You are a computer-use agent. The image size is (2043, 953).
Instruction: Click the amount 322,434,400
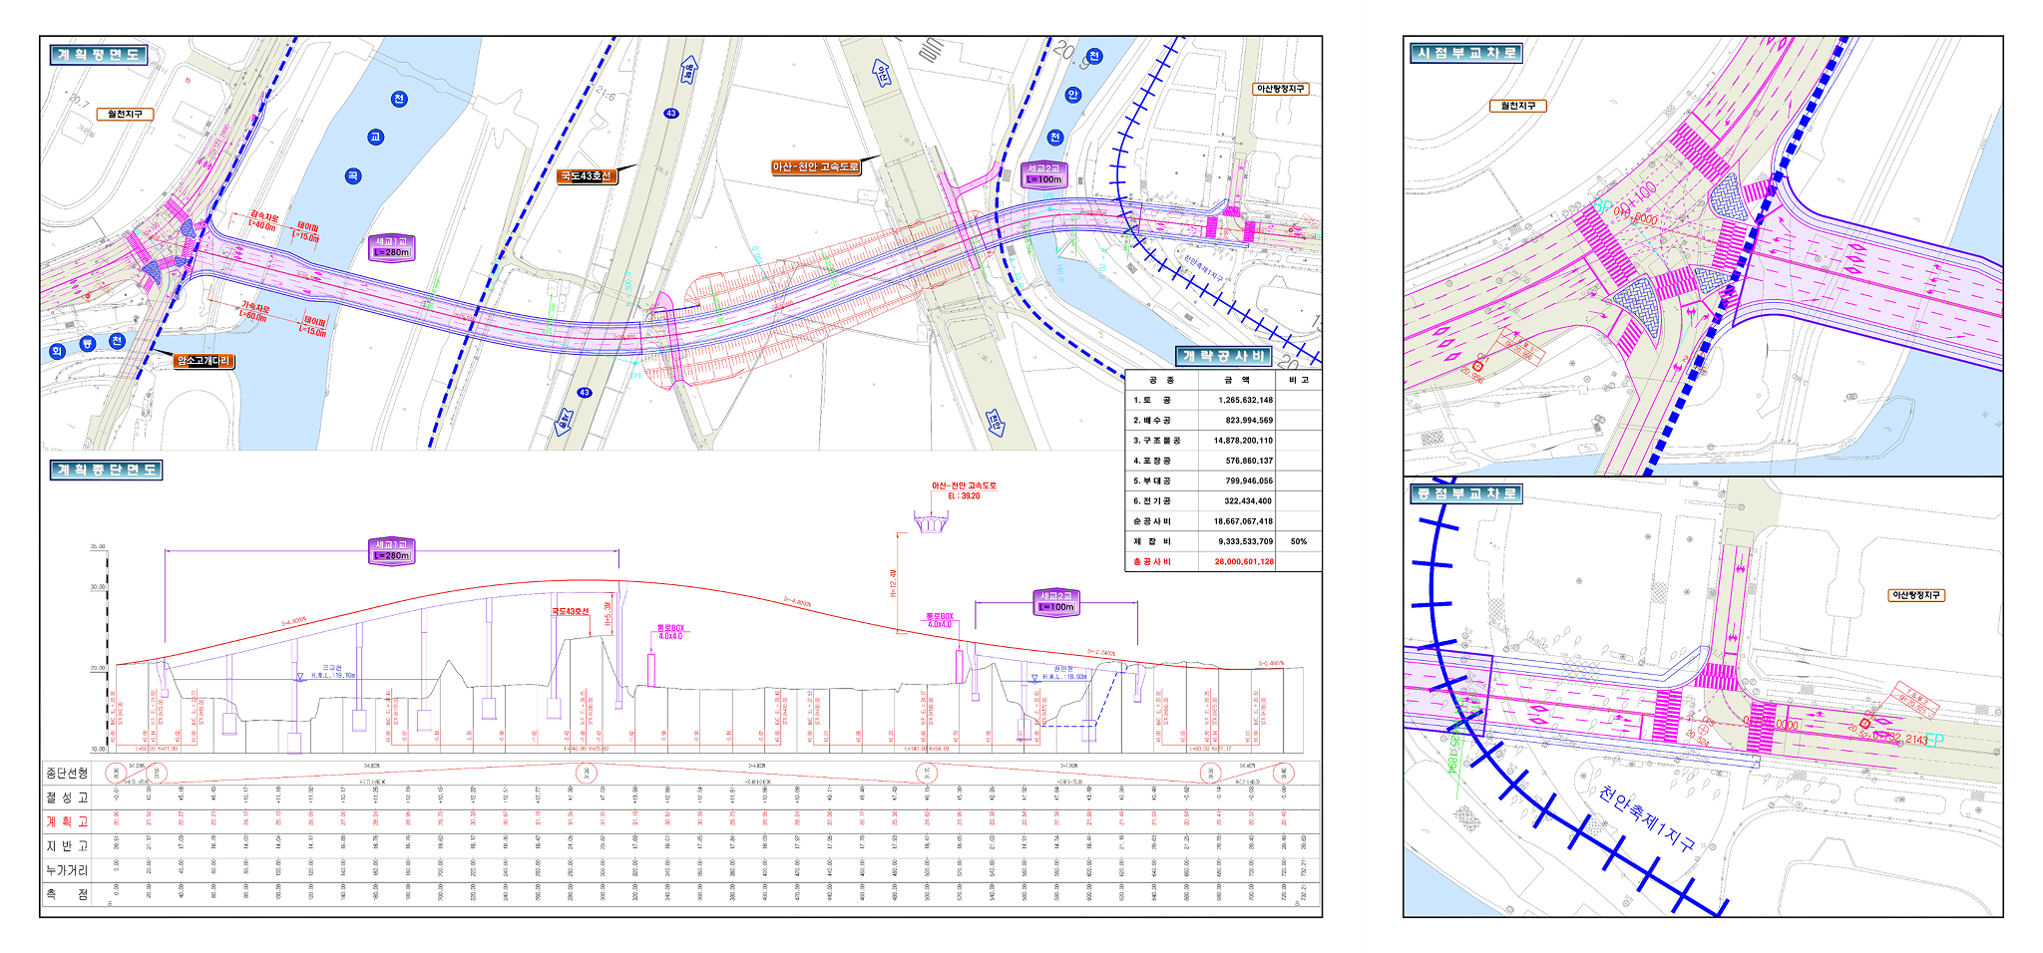tap(1249, 501)
